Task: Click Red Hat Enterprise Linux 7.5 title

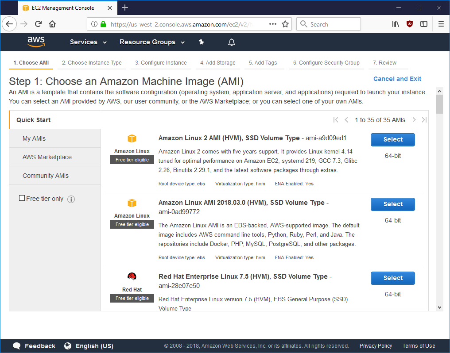Action: pyautogui.click(x=243, y=276)
